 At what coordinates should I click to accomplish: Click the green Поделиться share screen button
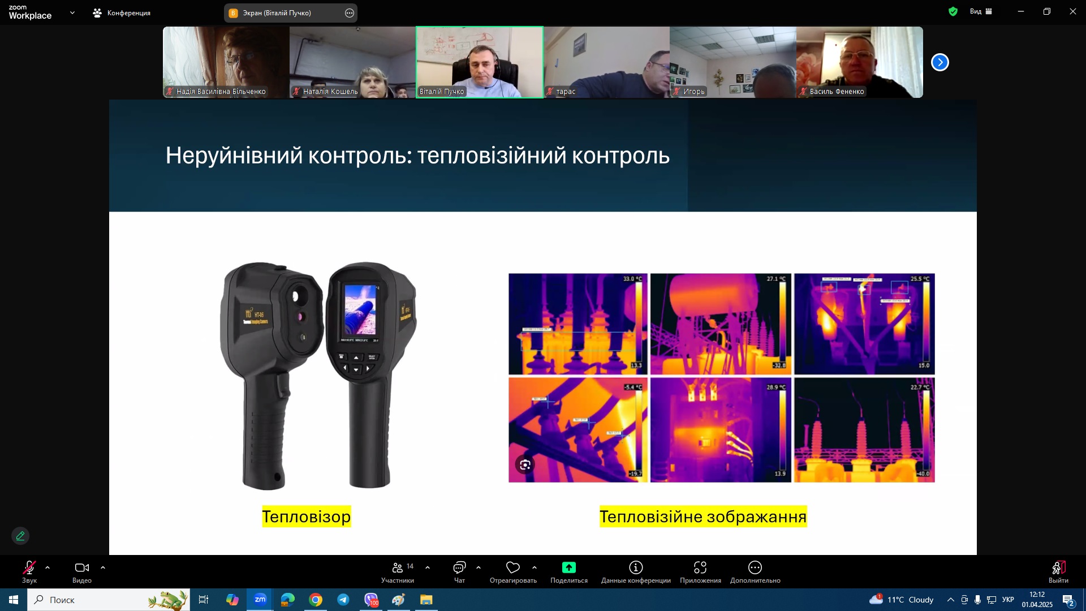click(x=568, y=568)
